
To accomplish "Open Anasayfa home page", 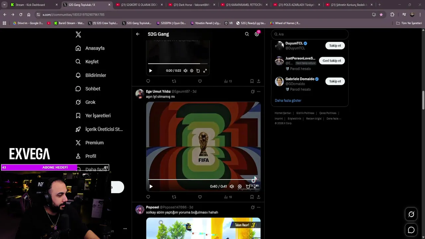I will (x=90, y=48).
